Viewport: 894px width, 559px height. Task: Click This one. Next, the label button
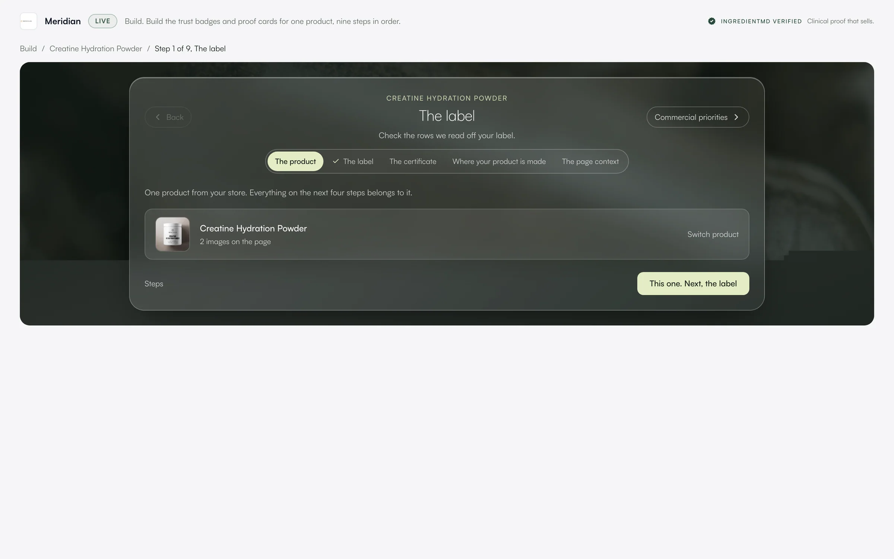pos(693,284)
